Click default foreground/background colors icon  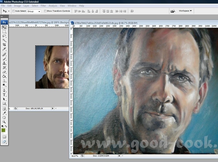(x=3, y=126)
